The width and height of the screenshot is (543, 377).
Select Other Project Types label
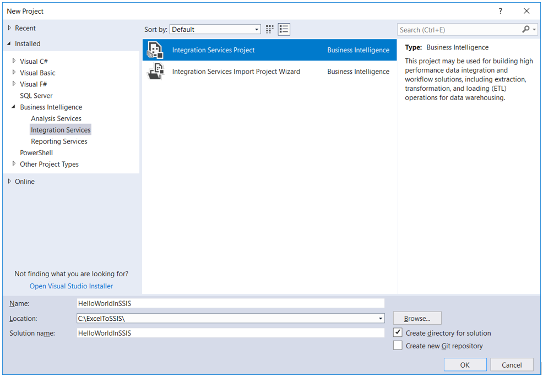click(49, 164)
